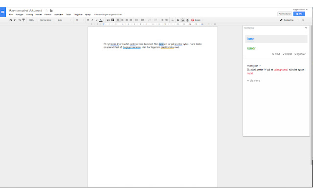
Task: Toggle bold formatting
Action: [88, 20]
